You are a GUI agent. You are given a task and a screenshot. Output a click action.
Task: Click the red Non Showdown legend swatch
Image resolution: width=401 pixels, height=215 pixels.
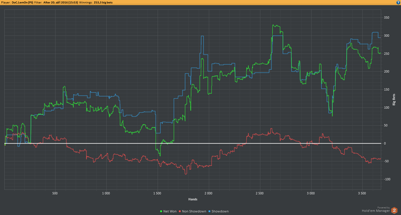pyautogui.click(x=180, y=212)
